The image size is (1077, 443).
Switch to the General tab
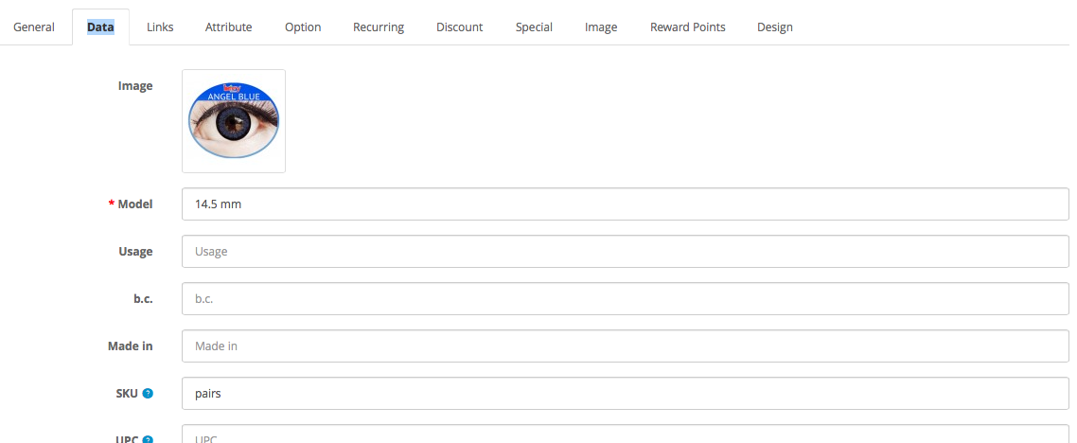34,27
